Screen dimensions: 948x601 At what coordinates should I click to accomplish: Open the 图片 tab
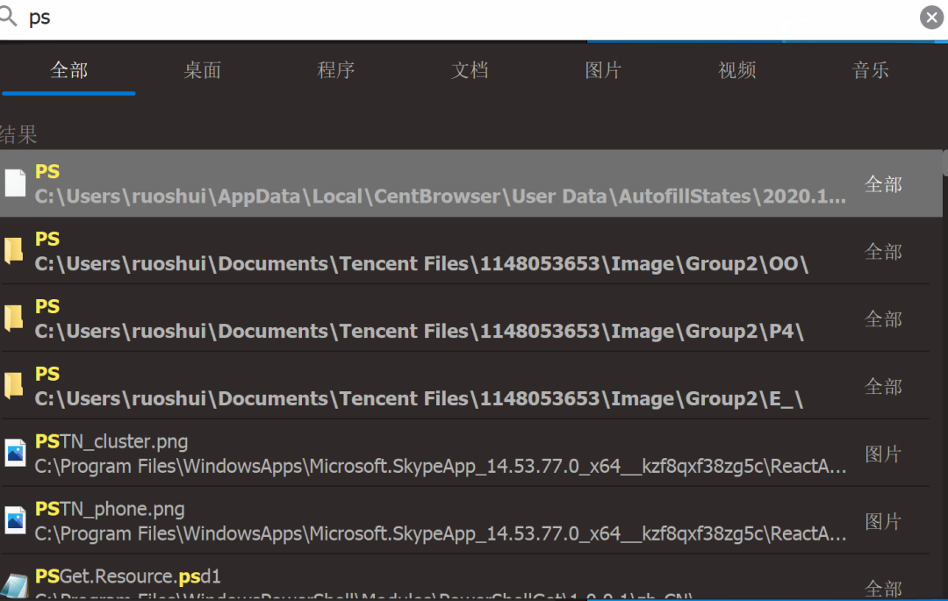pos(603,71)
